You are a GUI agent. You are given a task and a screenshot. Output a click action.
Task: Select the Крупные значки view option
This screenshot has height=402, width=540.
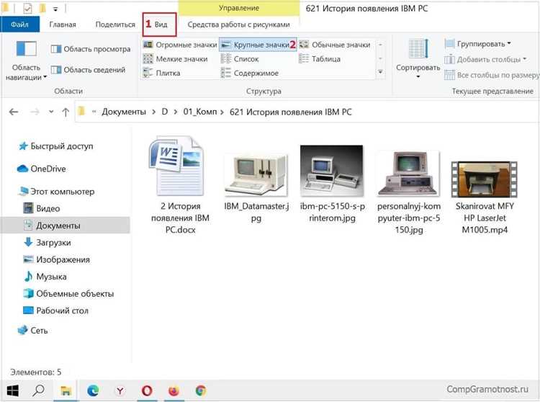[257, 45]
